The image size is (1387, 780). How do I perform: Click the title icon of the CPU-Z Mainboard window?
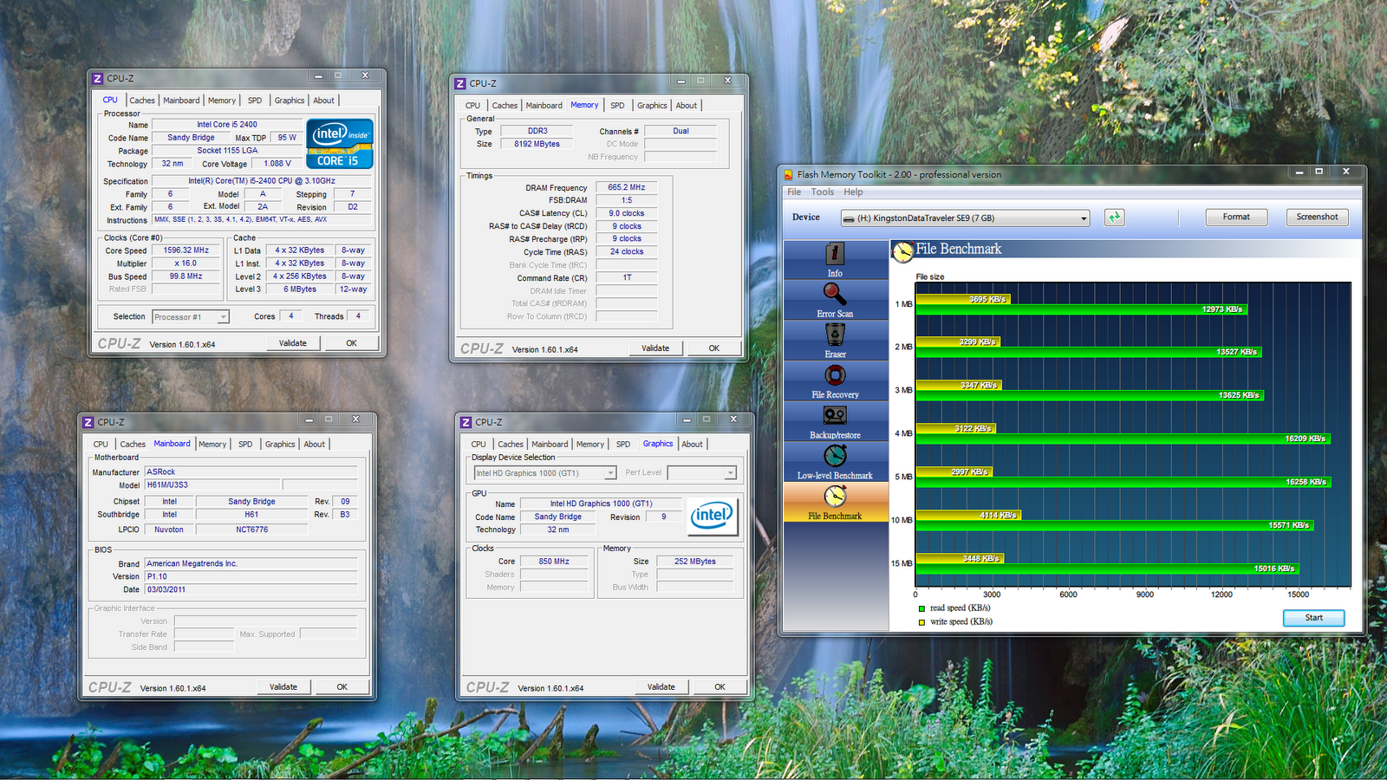[88, 422]
